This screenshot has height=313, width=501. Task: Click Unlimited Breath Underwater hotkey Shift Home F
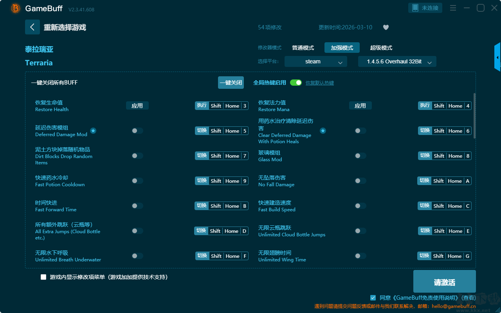click(x=222, y=256)
